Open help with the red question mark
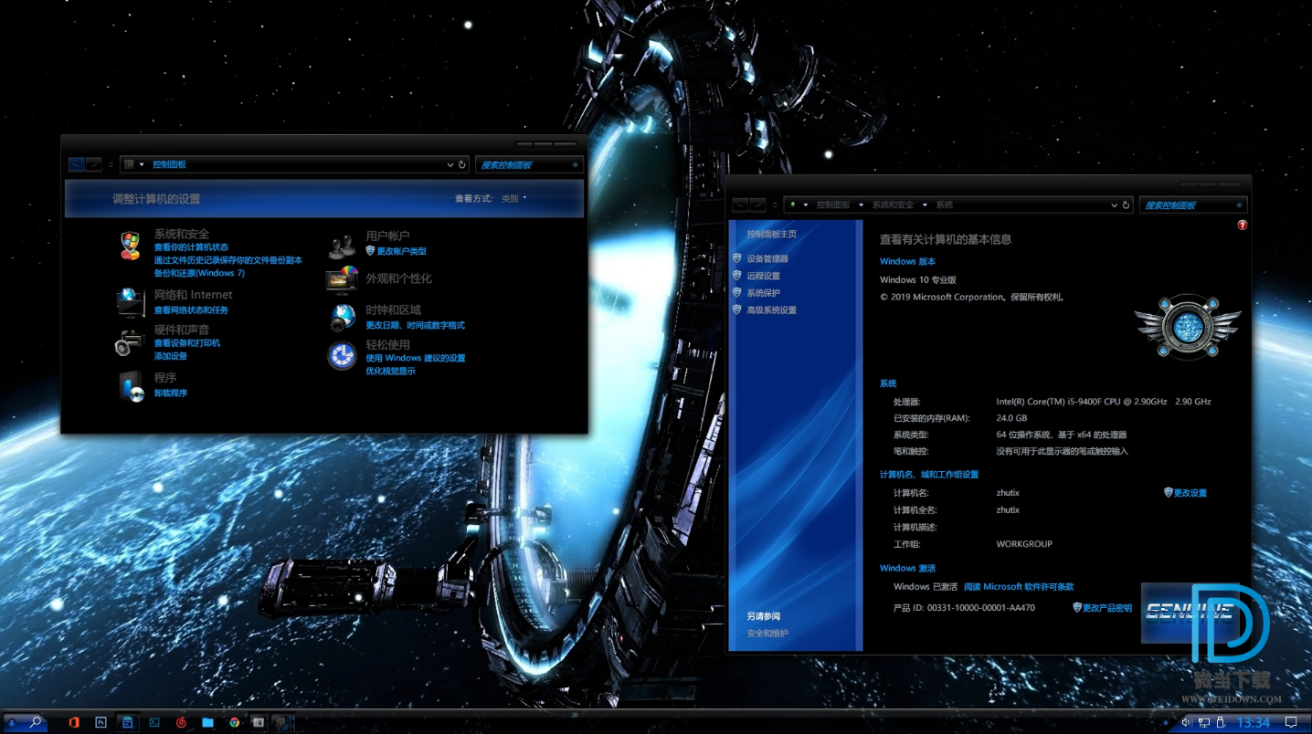1312x734 pixels. coord(1243,225)
